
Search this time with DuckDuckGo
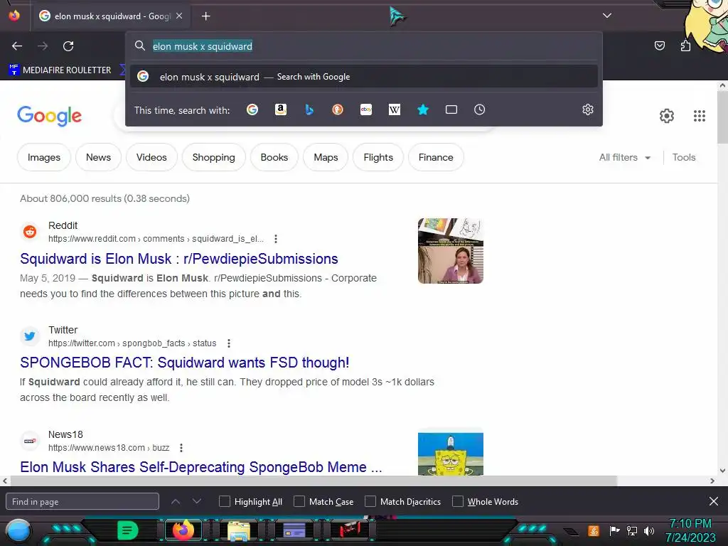[338, 109]
